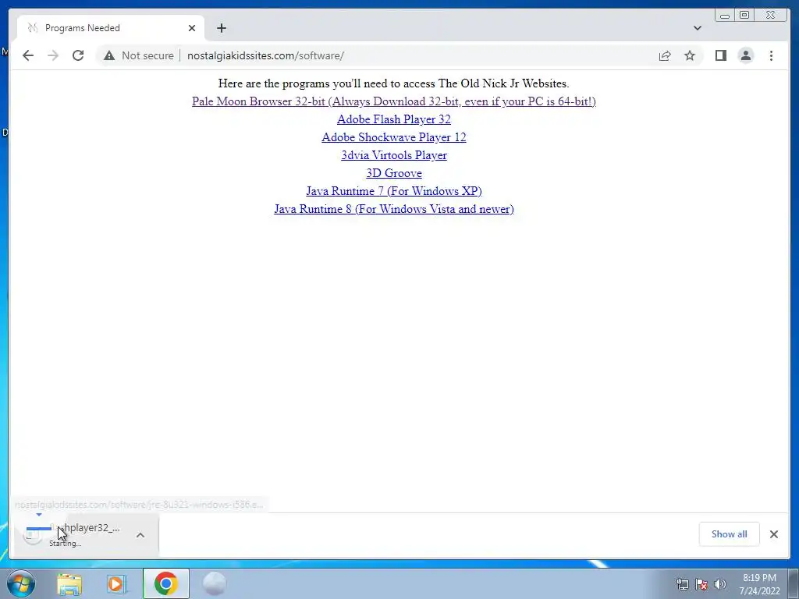
Task: Open the 3D Groove link
Action: [394, 173]
